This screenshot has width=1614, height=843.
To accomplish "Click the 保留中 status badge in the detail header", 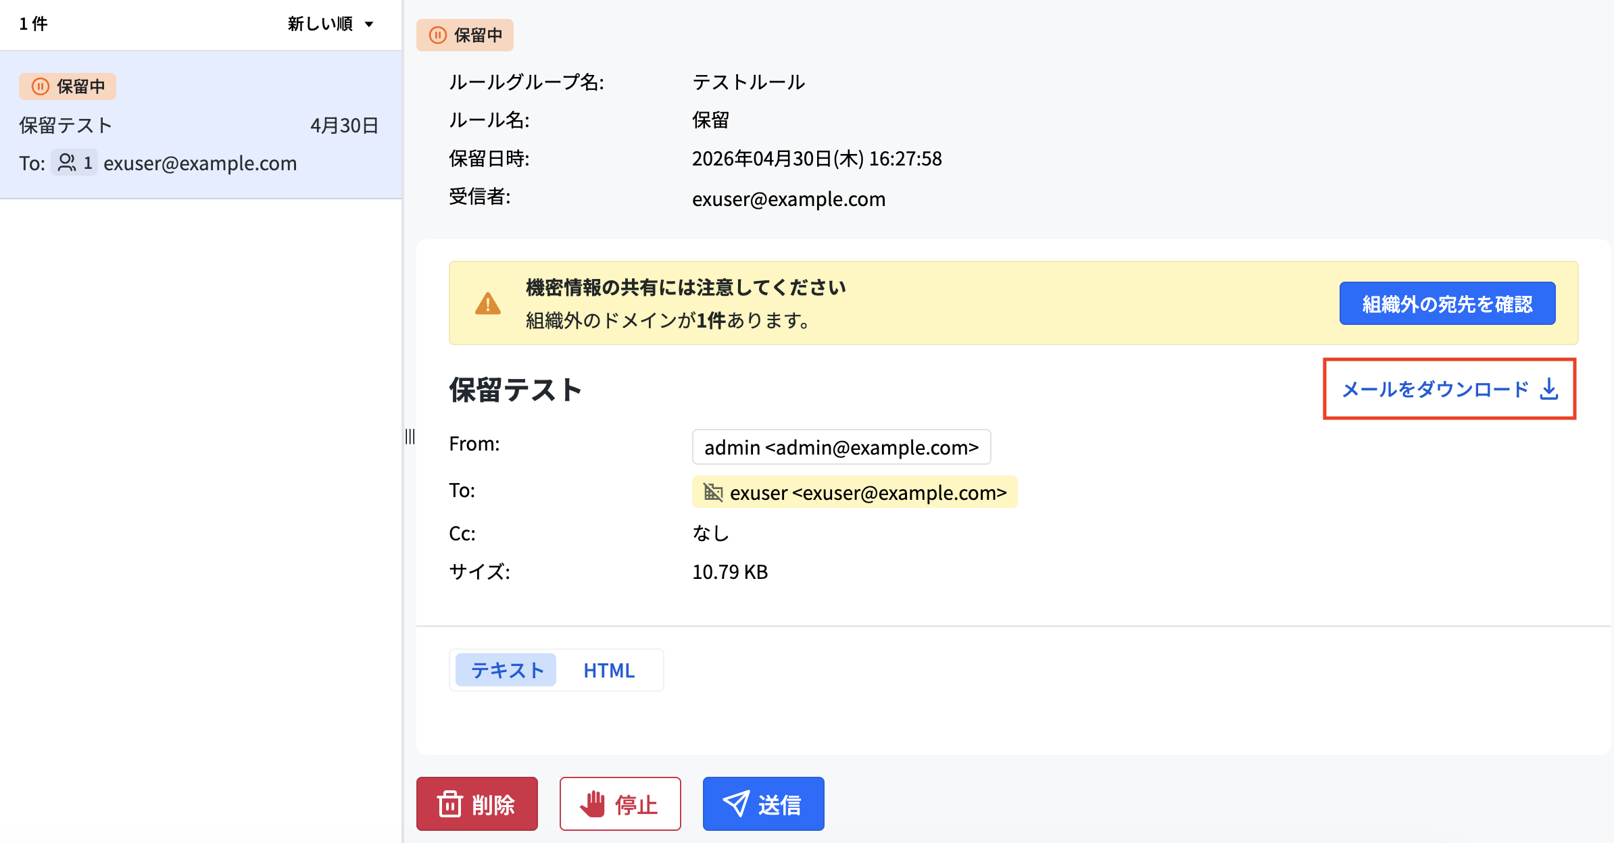I will [x=465, y=35].
